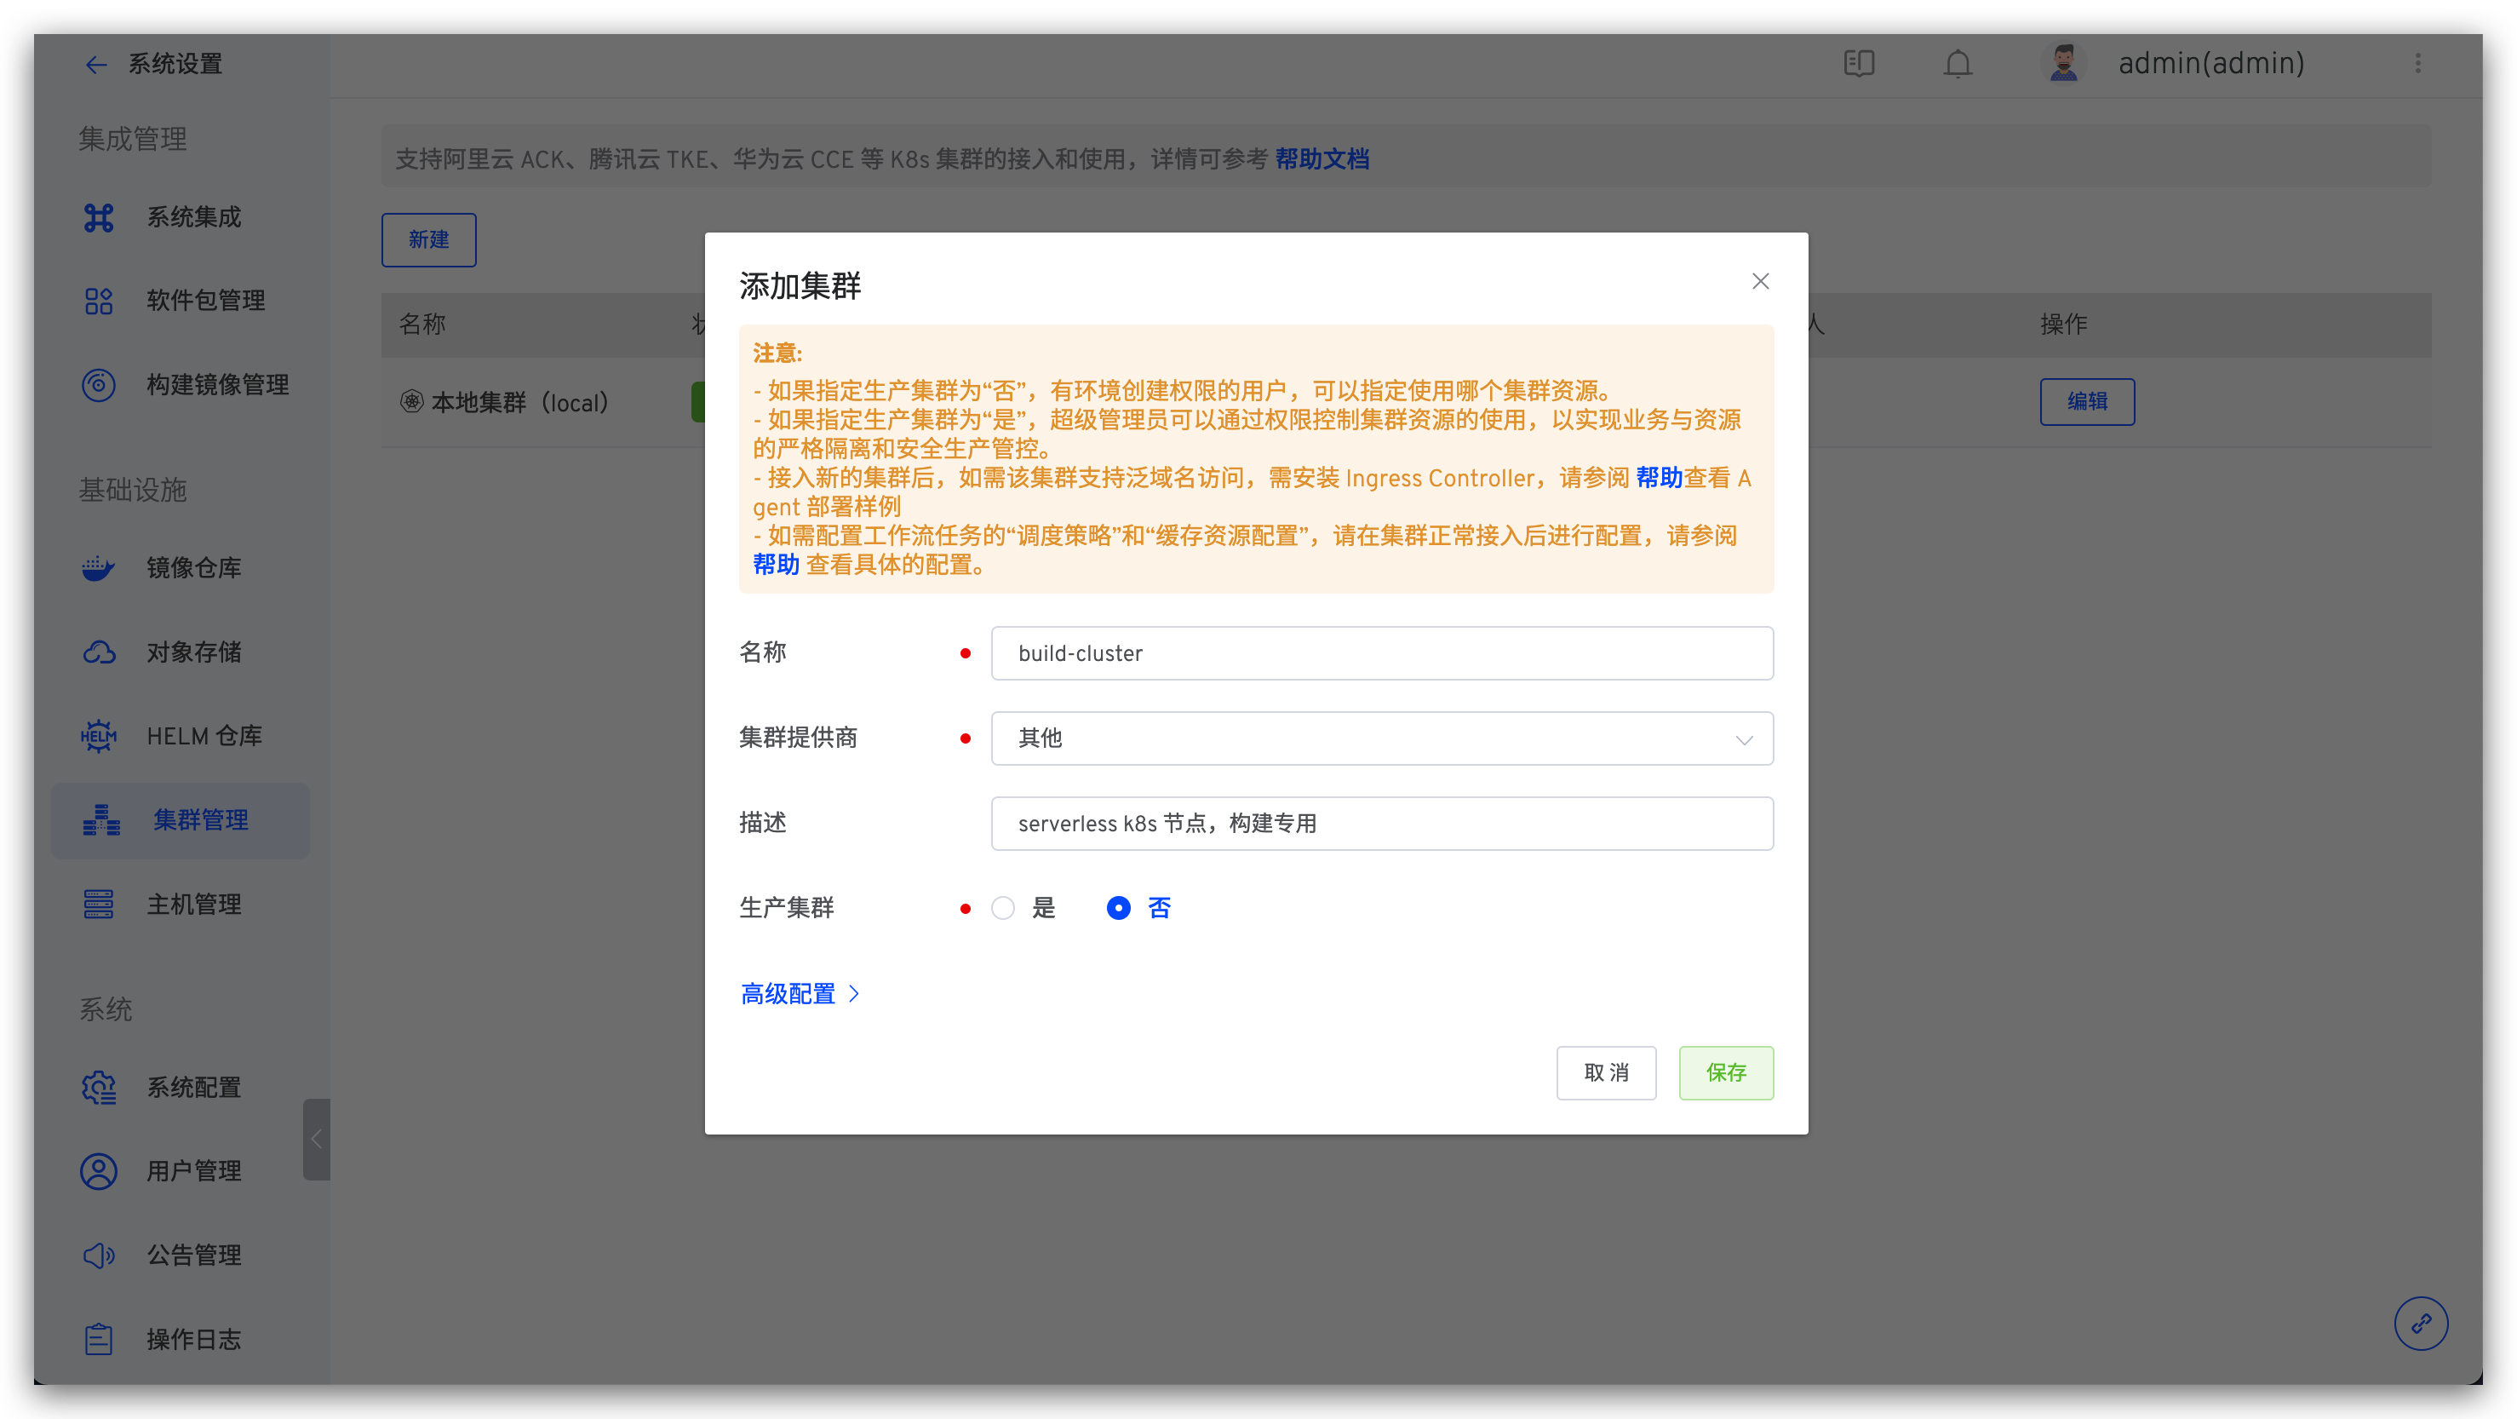Click the HELM 仓库 icon
Screen dimensions: 2517x1419
pos(99,736)
